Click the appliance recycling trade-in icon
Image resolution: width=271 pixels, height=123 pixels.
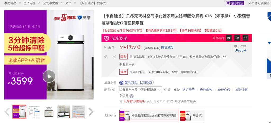coord(121,83)
